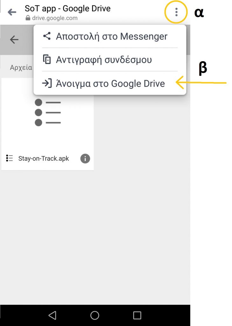Tap the browser back arrow beside the title
Screen dimensions: 232x326
(12, 12)
